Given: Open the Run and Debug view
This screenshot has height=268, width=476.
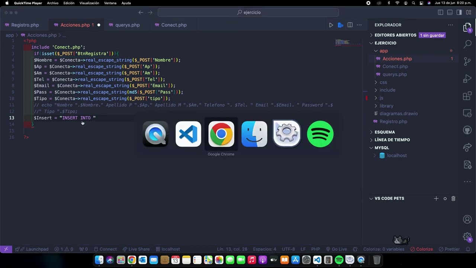Looking at the screenshot, I should [x=467, y=79].
